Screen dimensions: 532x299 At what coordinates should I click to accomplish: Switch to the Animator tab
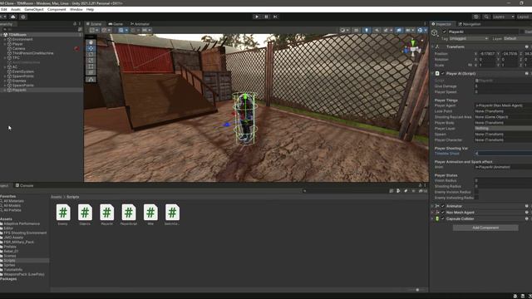coord(140,24)
